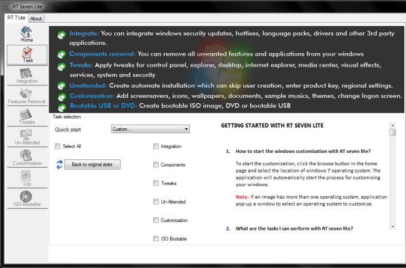This screenshot has height=268, width=406.
Task: Click the 'Quick start' label
Action: tap(68, 130)
